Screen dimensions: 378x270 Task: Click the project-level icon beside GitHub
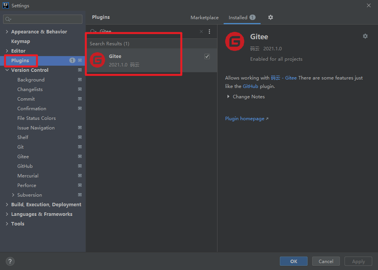click(x=80, y=166)
